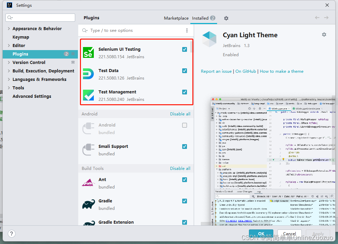Uncheck the Gradle Extension plugin
The width and height of the screenshot is (338, 244).
[185, 222]
